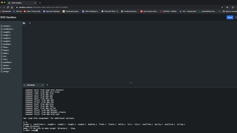The image size is (237, 133).
Task: Click the 'make directory' command text
Action: 32,126
